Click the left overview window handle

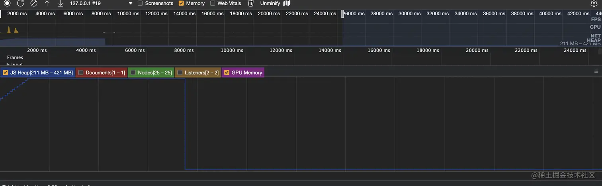tap(0, 14)
